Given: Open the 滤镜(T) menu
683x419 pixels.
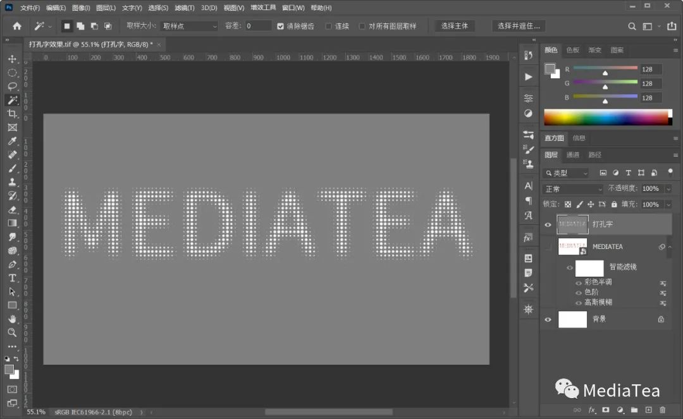Looking at the screenshot, I should (x=184, y=8).
